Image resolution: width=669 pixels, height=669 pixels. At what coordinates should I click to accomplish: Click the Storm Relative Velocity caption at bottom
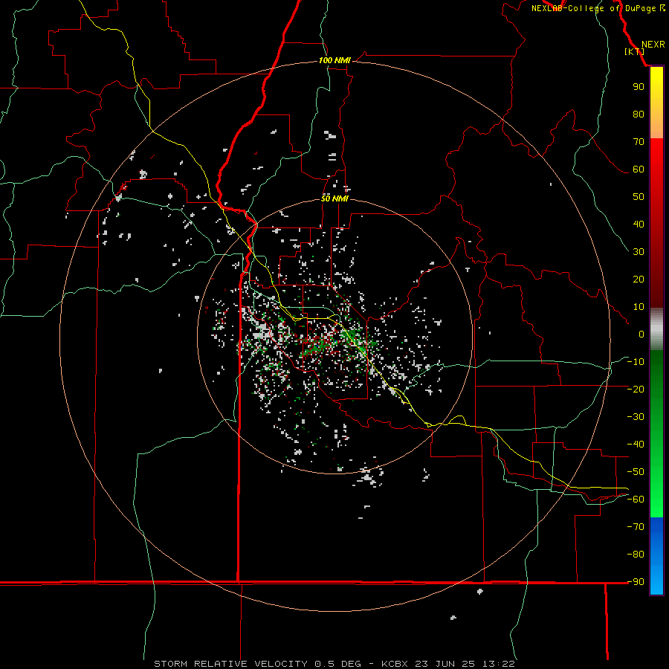[x=334, y=664]
